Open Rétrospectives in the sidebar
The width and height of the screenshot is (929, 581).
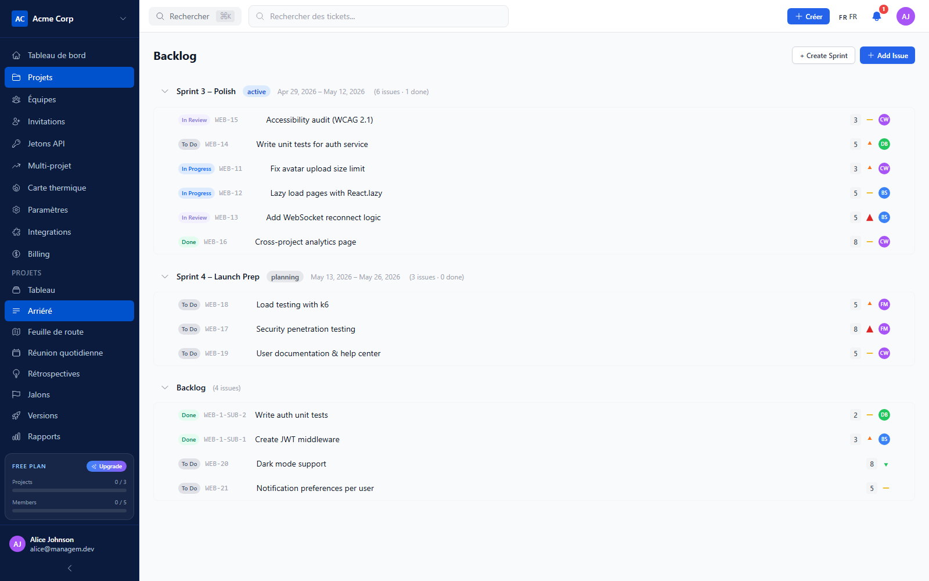(69, 374)
